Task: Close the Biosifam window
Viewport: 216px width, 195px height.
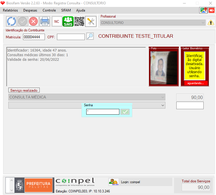Action: (210, 3)
